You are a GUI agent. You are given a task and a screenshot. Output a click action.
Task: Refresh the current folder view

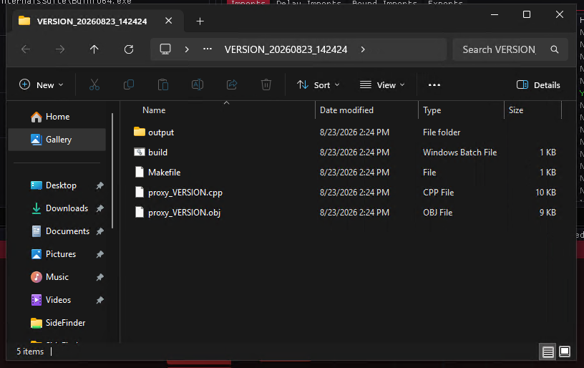click(129, 49)
